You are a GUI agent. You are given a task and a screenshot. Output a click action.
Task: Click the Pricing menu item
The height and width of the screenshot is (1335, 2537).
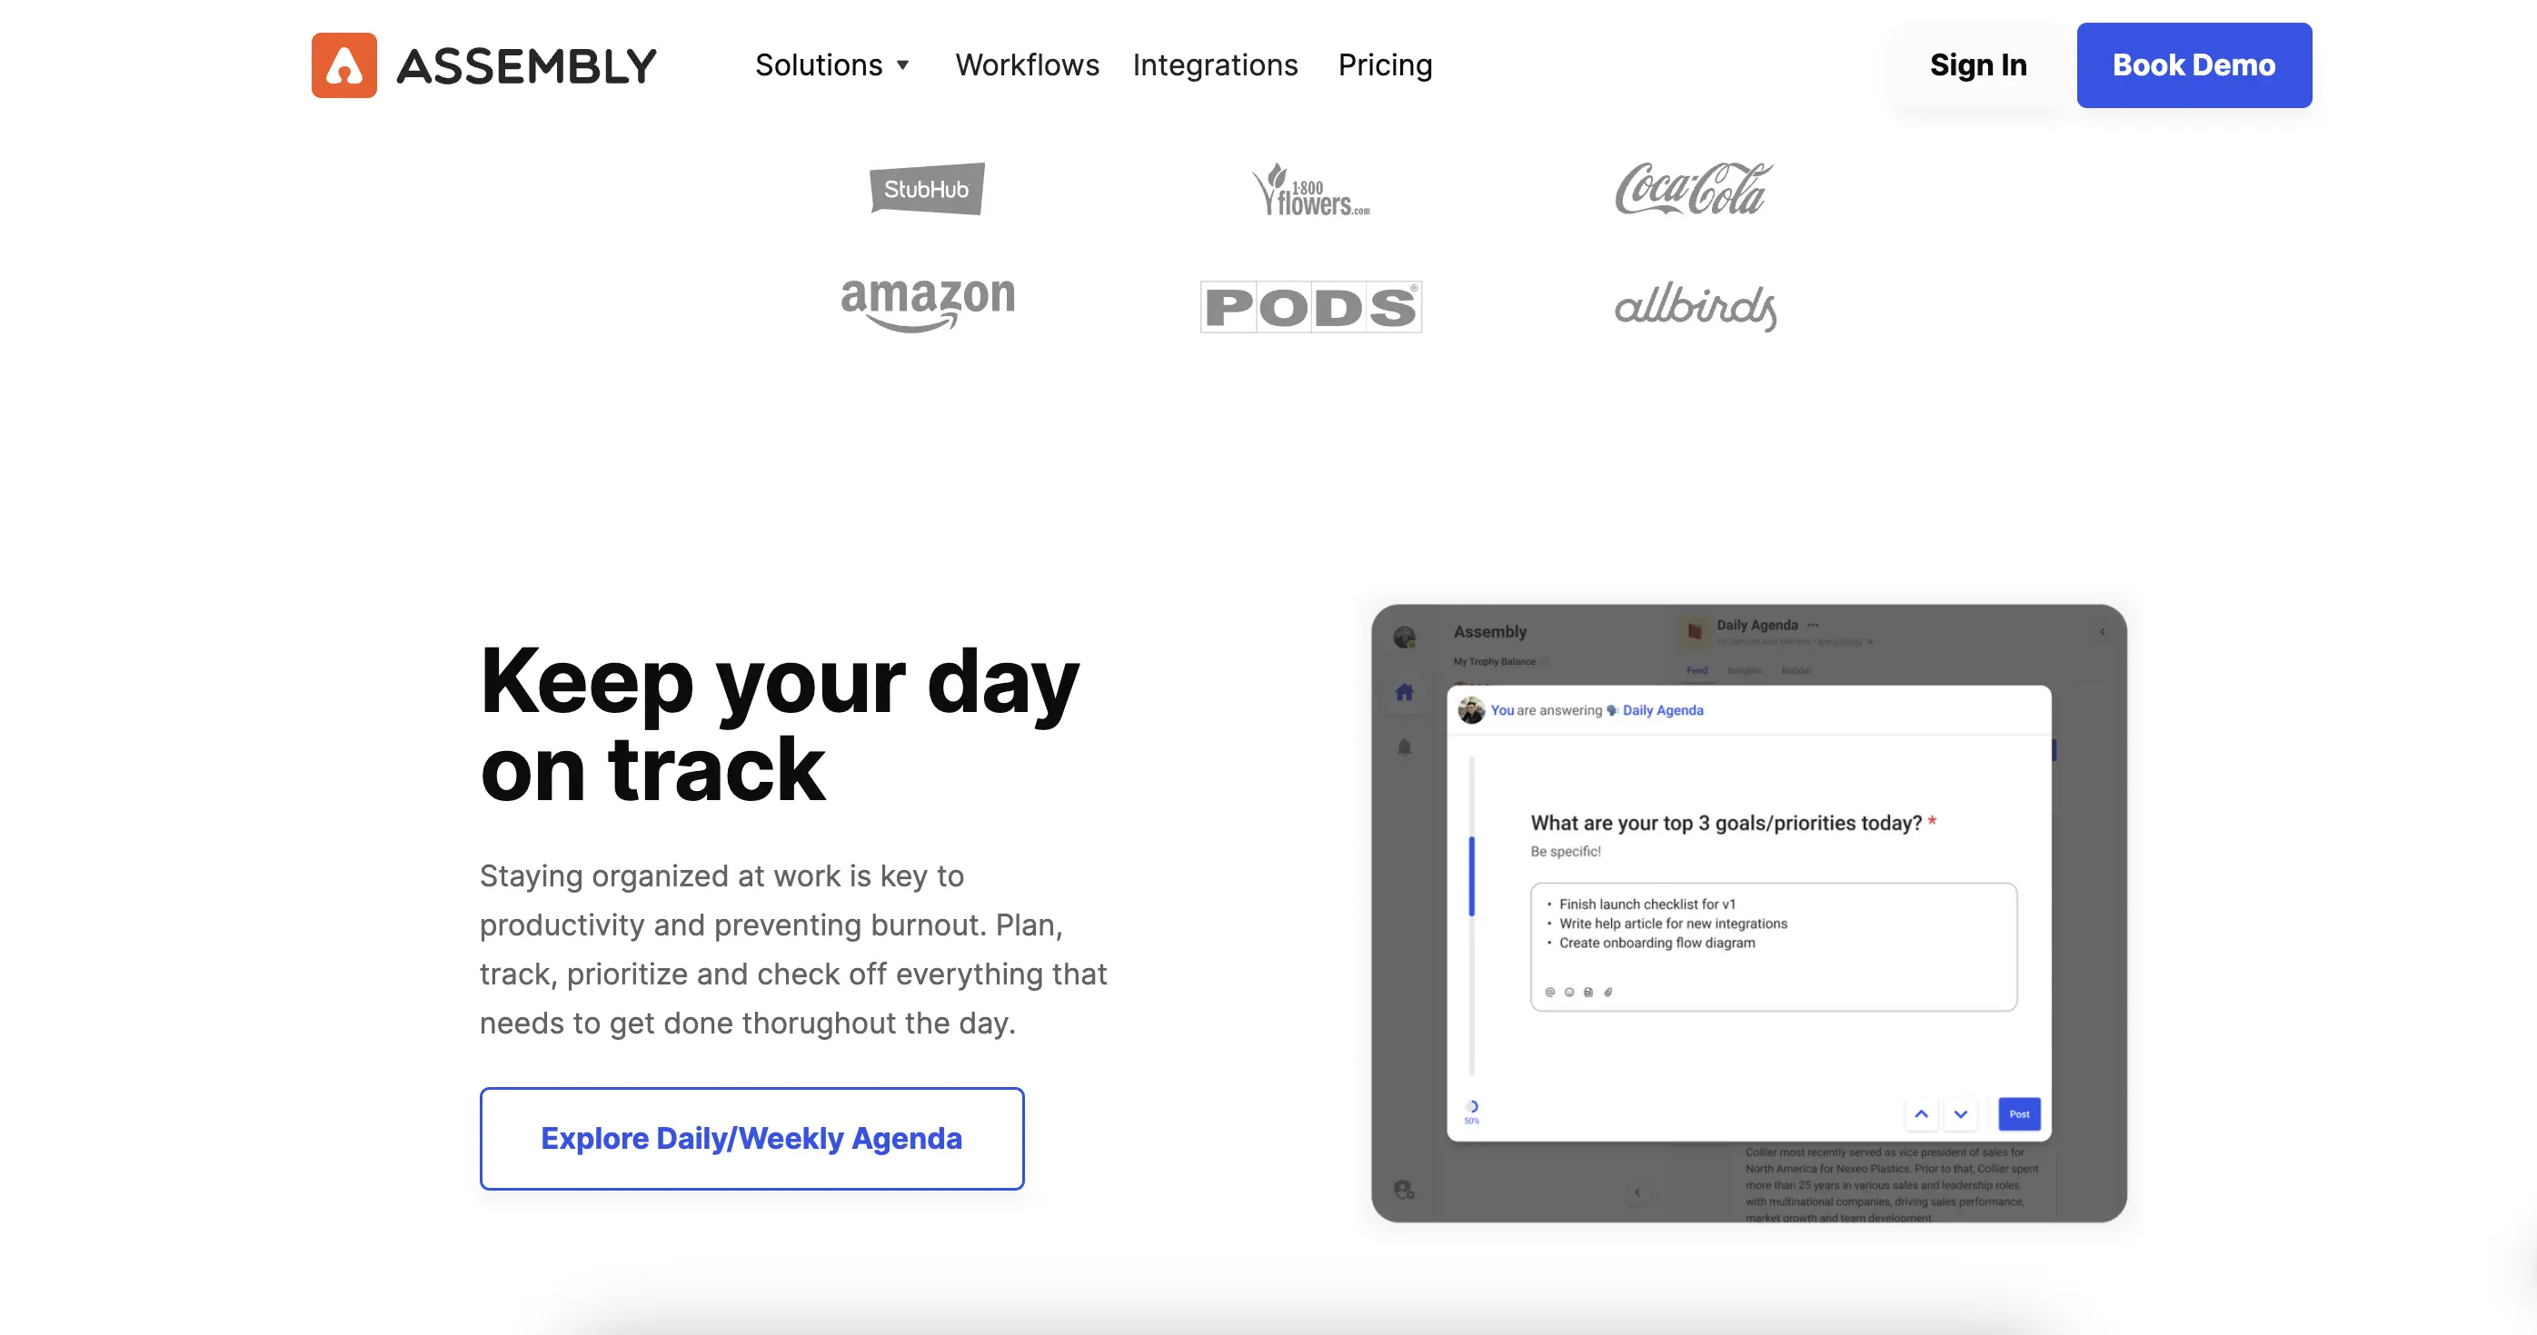[x=1386, y=65]
